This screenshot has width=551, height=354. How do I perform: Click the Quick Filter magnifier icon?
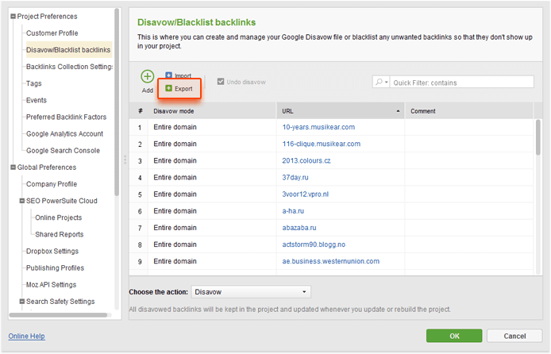380,83
